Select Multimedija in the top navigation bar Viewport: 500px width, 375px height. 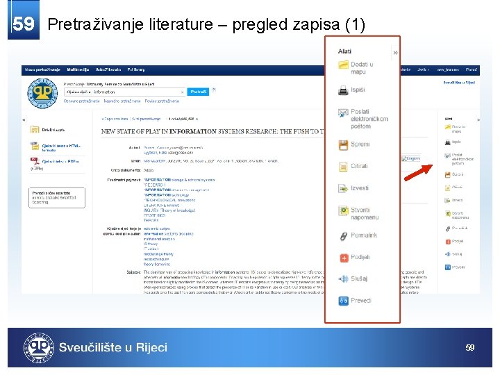[78, 69]
